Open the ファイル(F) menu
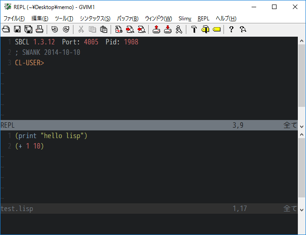The width and height of the screenshot is (306, 235). (15, 19)
